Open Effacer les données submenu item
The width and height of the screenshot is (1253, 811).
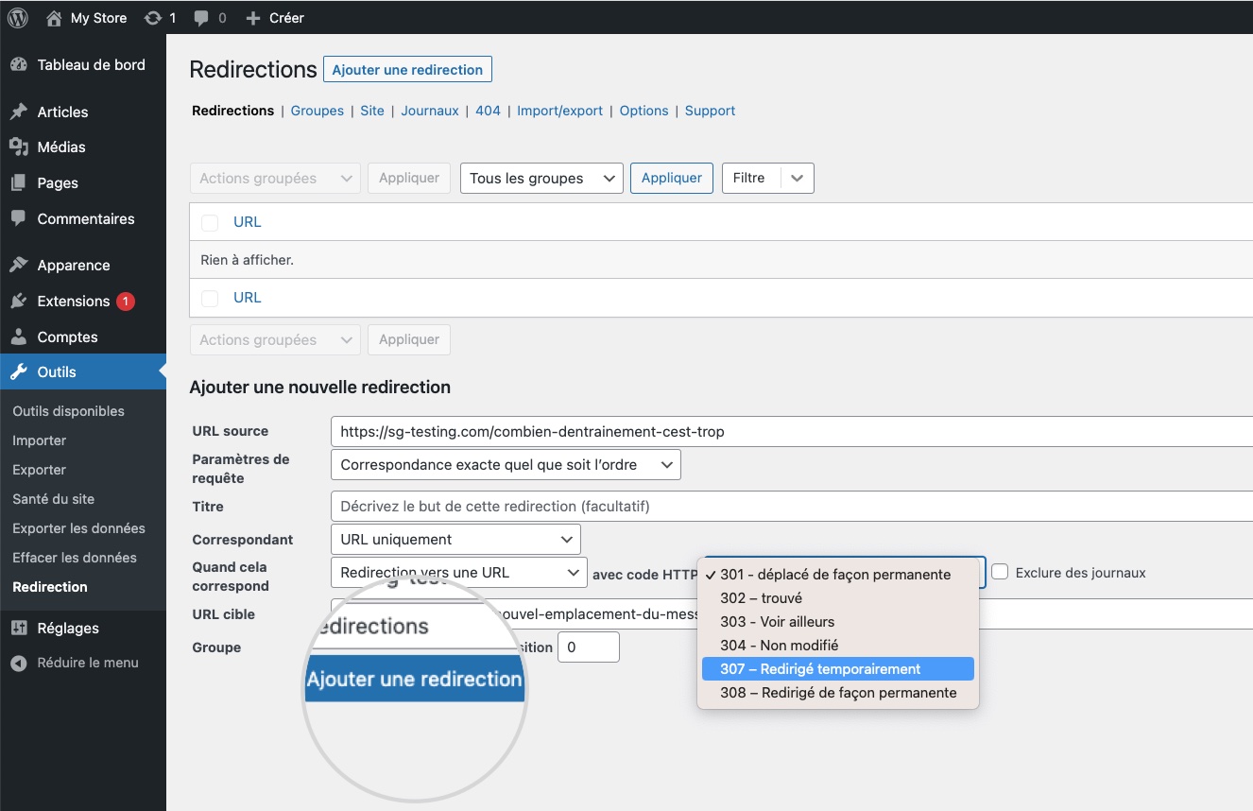tap(75, 559)
